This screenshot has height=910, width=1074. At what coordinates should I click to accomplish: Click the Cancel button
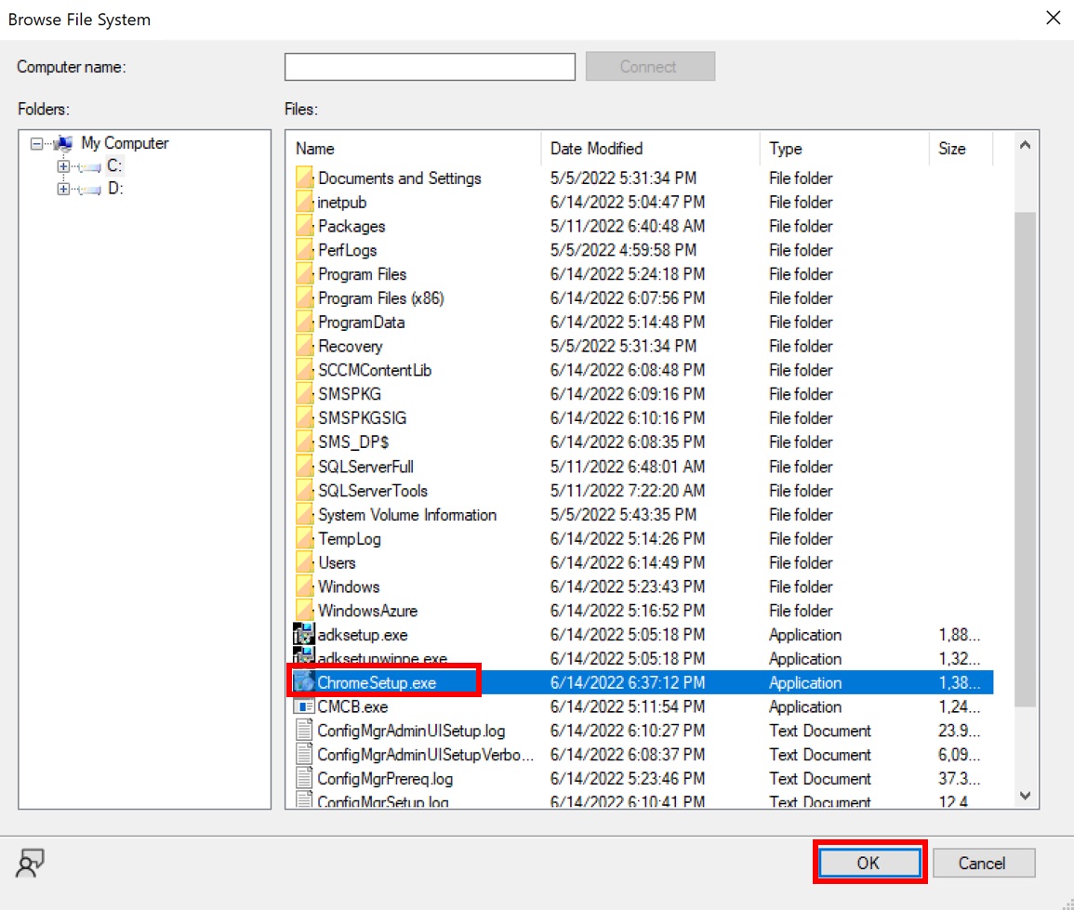pos(983,863)
